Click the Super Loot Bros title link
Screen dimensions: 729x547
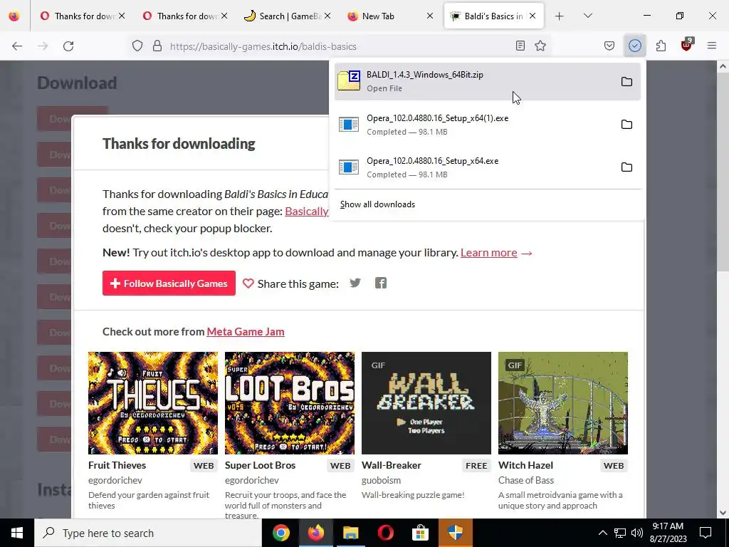(x=261, y=465)
